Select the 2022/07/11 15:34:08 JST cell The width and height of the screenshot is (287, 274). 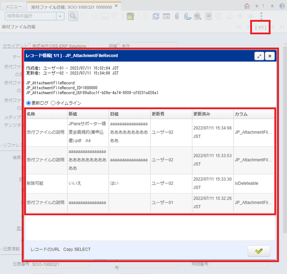(213, 132)
